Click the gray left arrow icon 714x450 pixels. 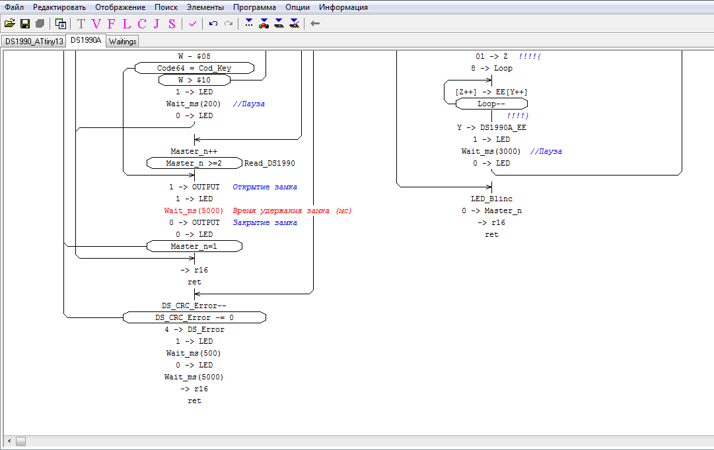[x=315, y=24]
